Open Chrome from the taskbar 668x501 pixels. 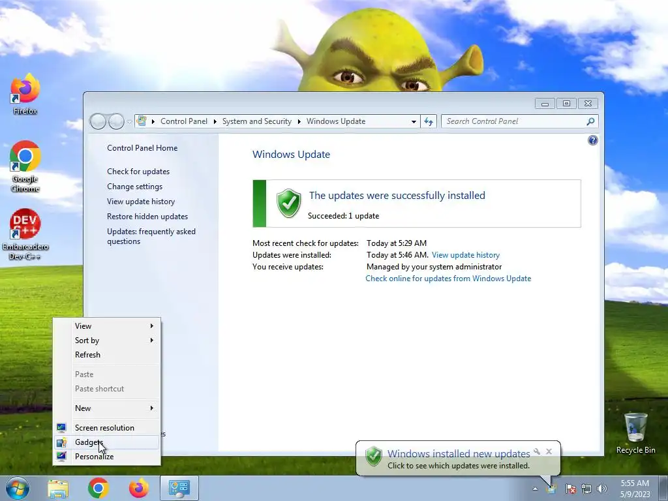(99, 488)
